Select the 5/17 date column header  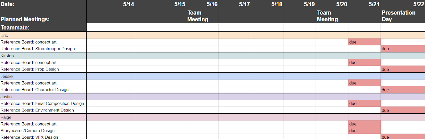click(244, 4)
